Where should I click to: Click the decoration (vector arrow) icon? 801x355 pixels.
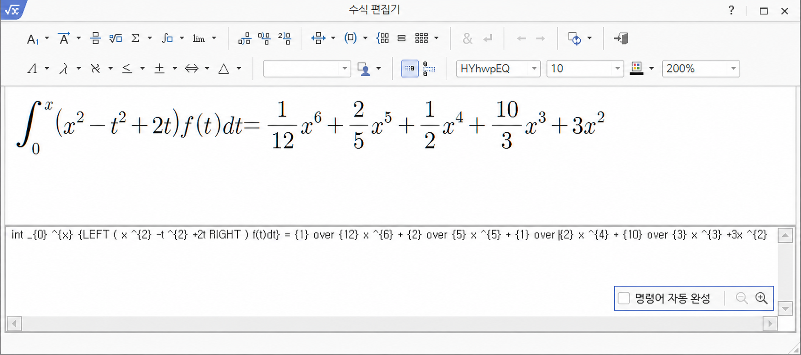point(64,39)
